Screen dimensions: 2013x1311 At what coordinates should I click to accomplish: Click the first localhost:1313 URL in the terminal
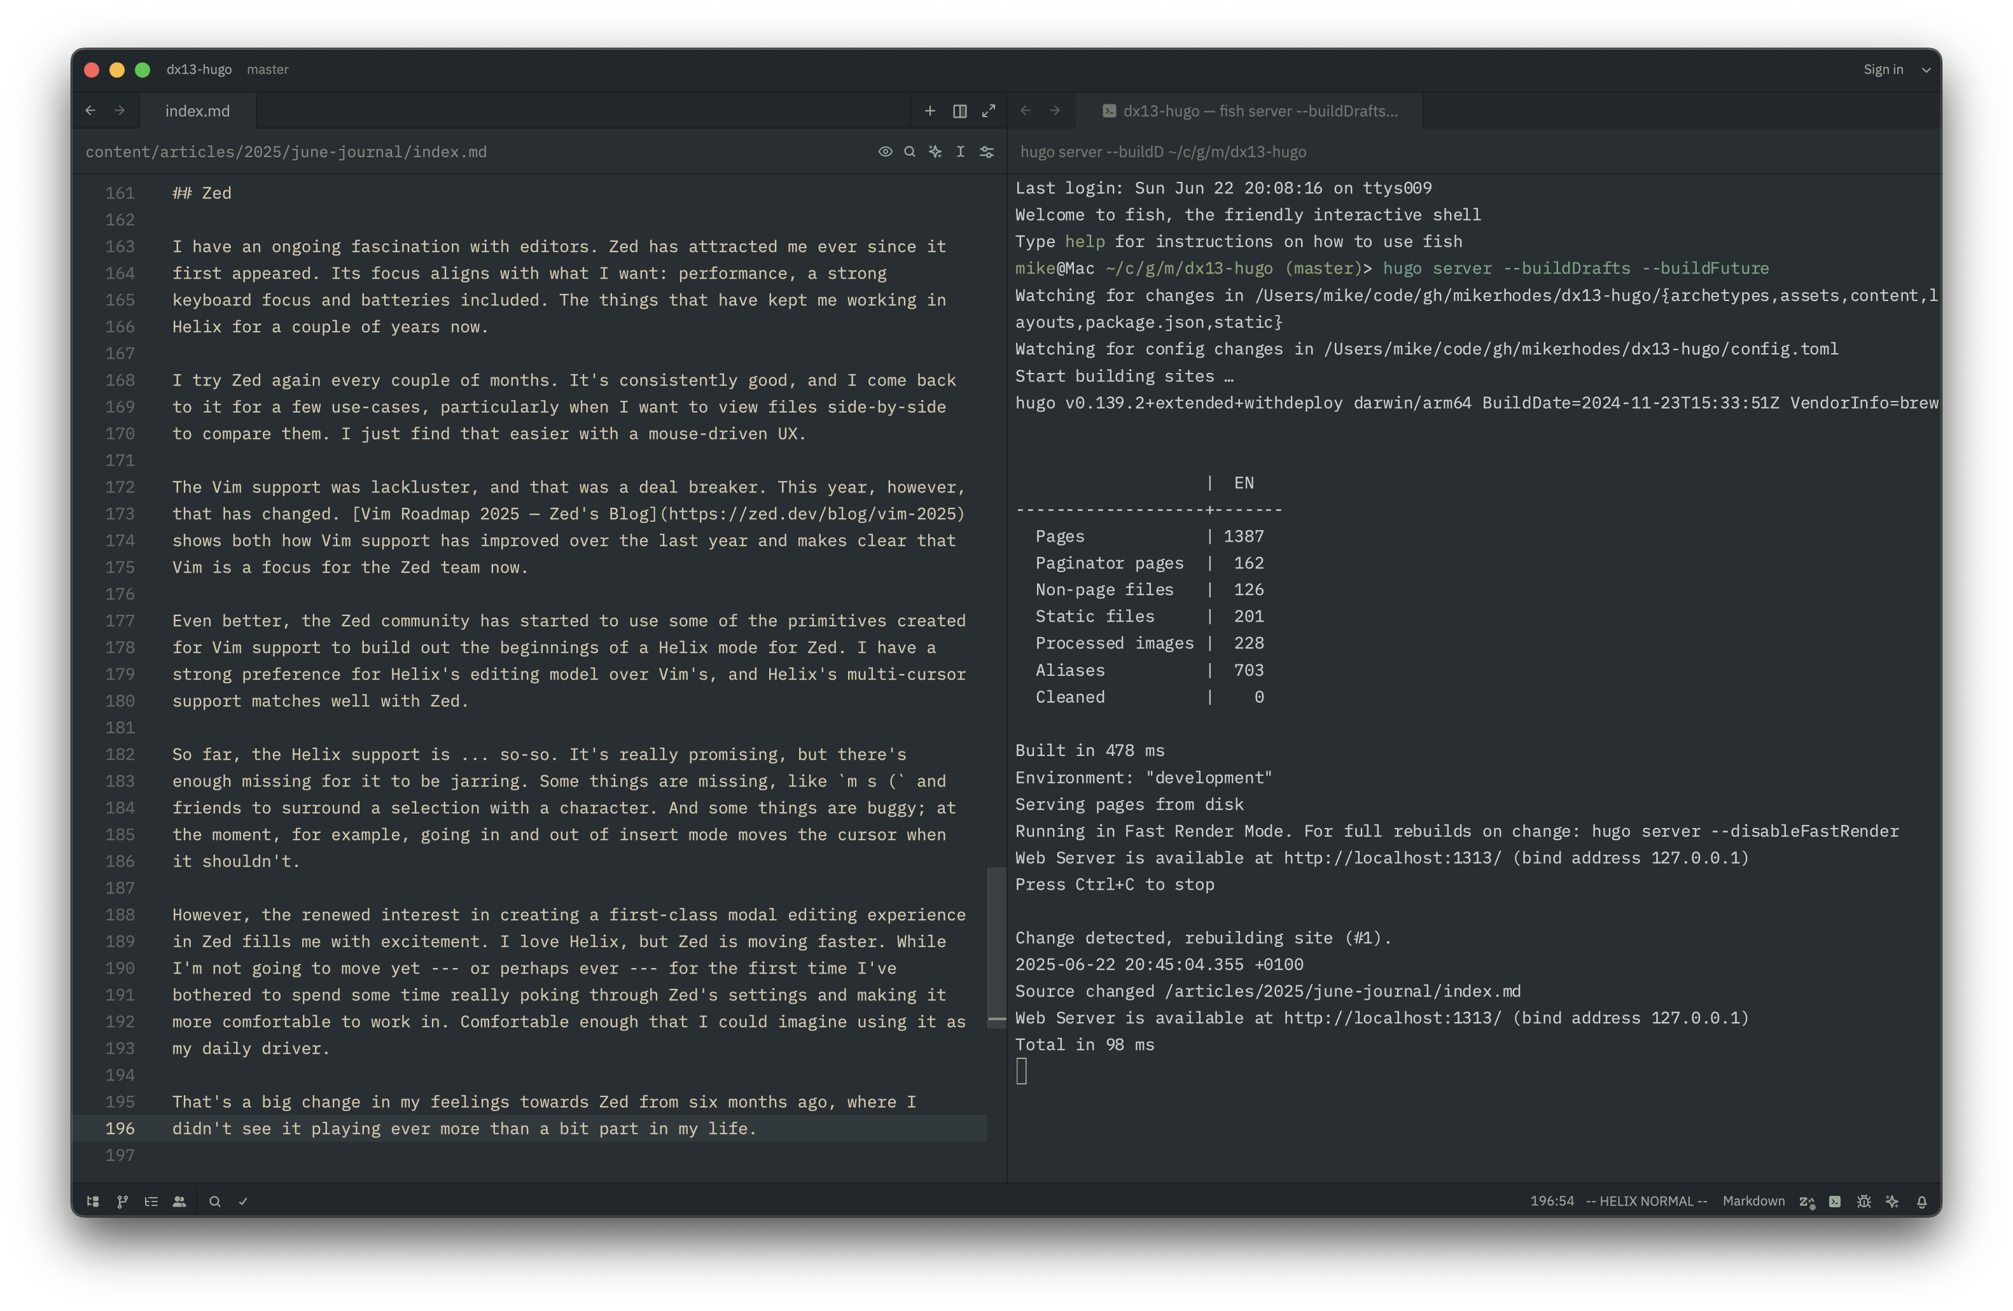point(1392,858)
